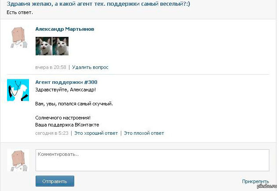Image resolution: width=279 pixels, height=191 pixels.
Task: Open first attached cat photo thumbnail
Action: pos(43,46)
